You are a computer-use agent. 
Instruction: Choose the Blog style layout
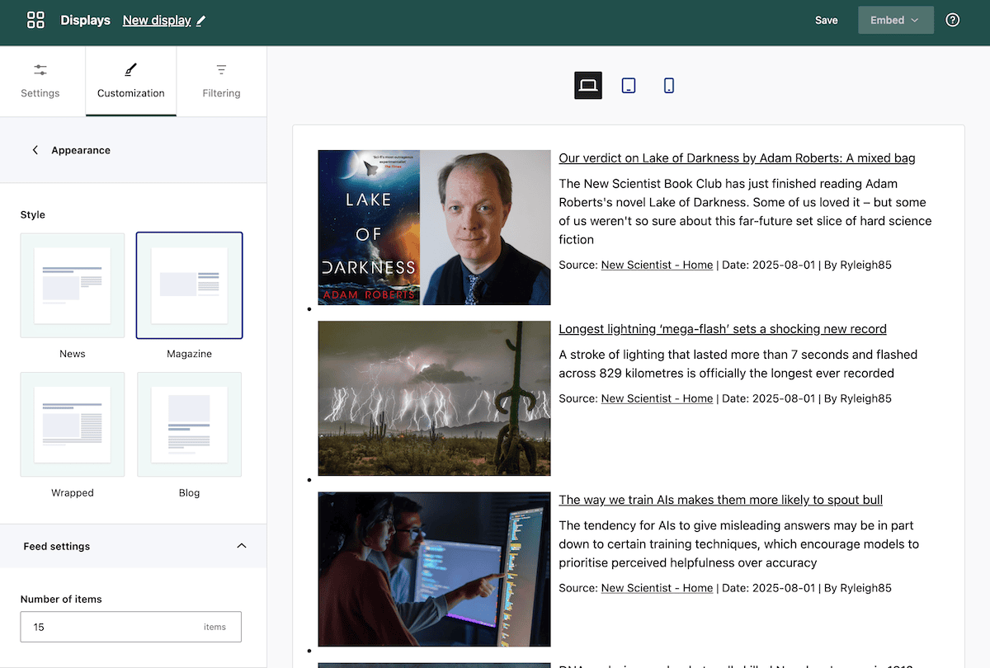coord(190,425)
